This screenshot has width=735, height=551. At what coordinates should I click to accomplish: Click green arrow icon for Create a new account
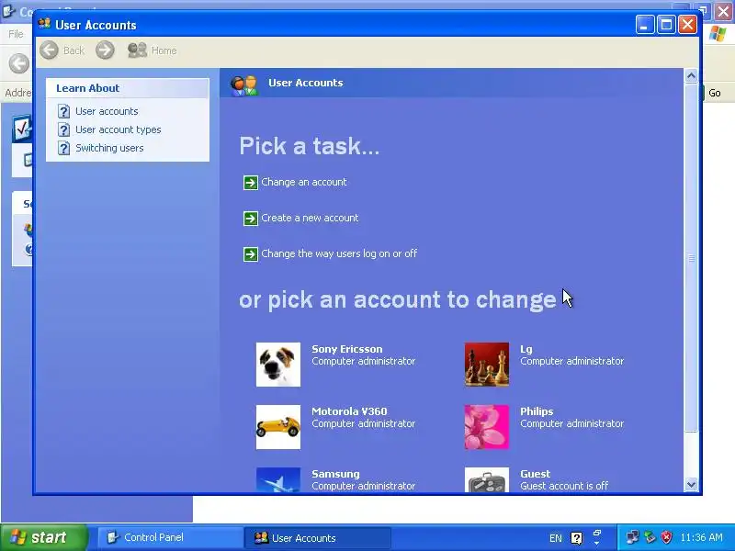(250, 219)
